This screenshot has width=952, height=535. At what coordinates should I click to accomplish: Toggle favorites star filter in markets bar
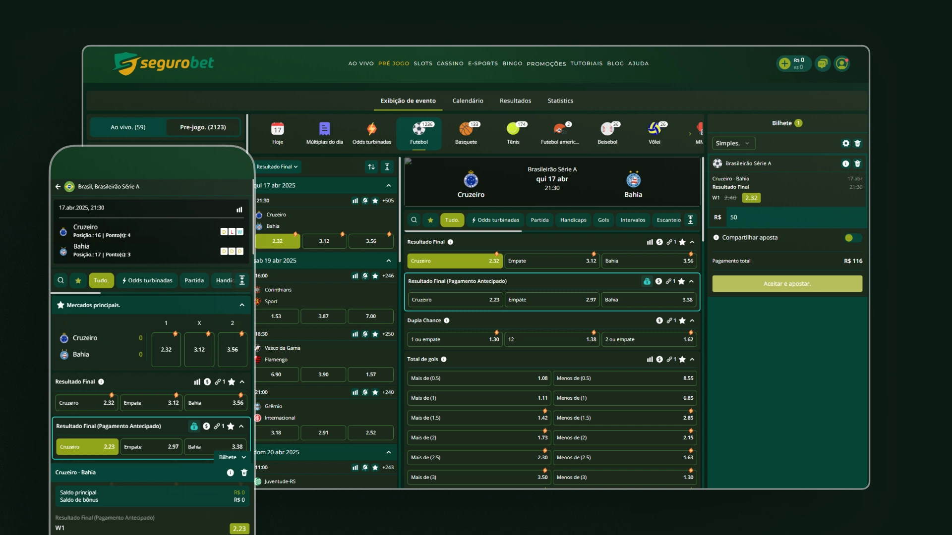coord(430,220)
